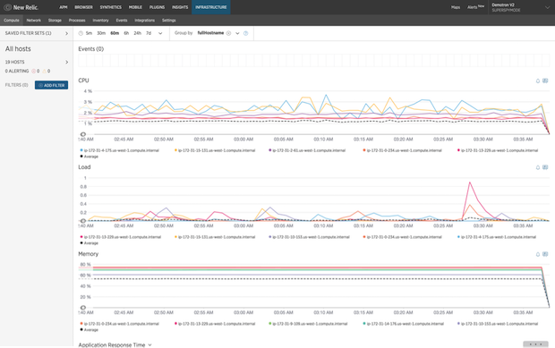Click the Load chart spike near 03:28 AM
The image size is (555, 348).
tap(470, 182)
